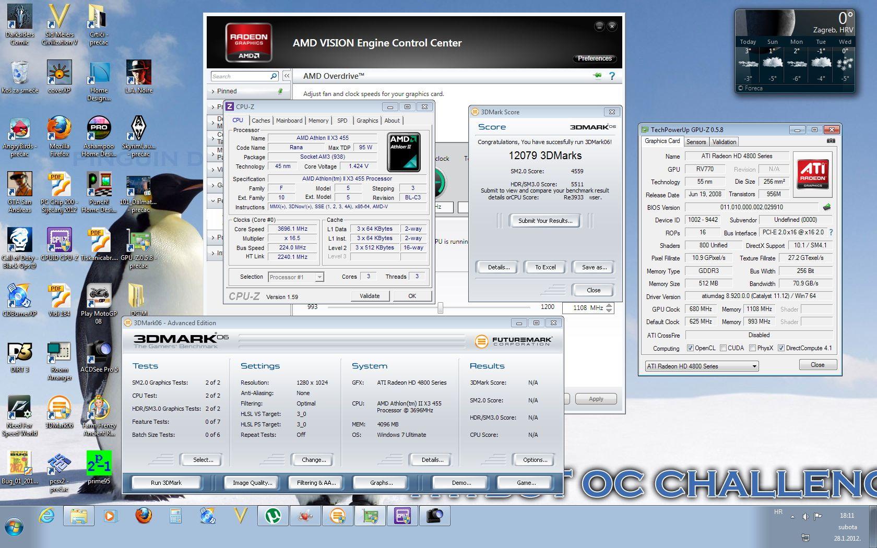The image size is (877, 548).
Task: Open the DCIM folder on desktop
Action: 138,300
